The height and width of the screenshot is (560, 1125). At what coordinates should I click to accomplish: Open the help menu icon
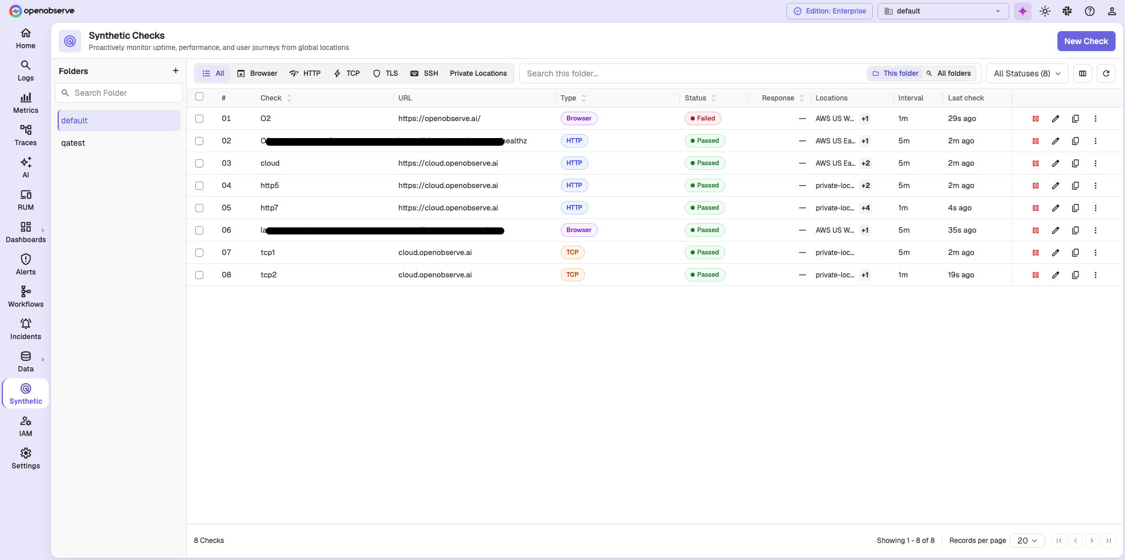(x=1090, y=11)
